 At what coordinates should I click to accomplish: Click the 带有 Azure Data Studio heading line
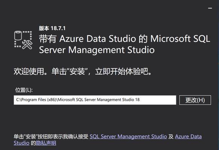pos(125,39)
